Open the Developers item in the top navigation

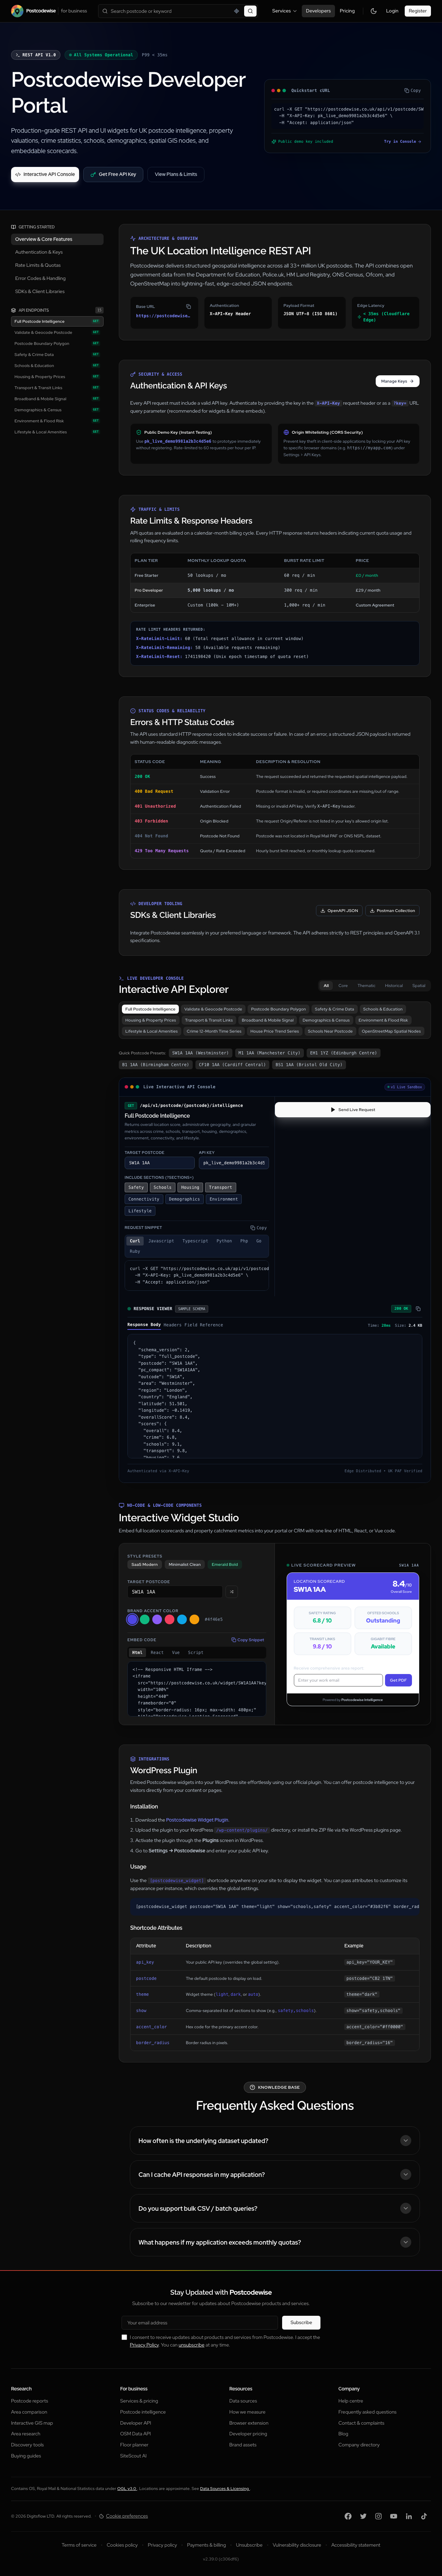pos(318,11)
